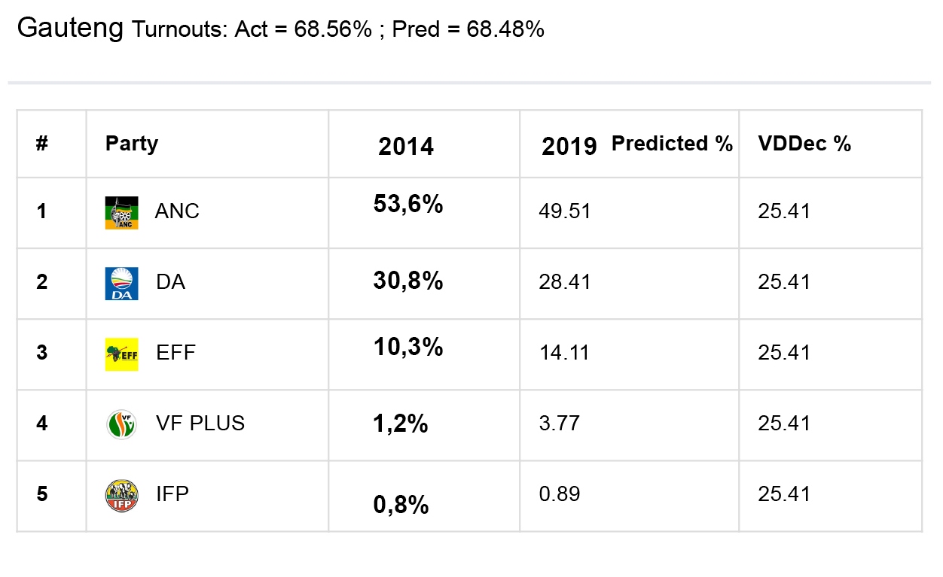Select the ANC party name
The height and width of the screenshot is (577, 943).
tap(177, 211)
